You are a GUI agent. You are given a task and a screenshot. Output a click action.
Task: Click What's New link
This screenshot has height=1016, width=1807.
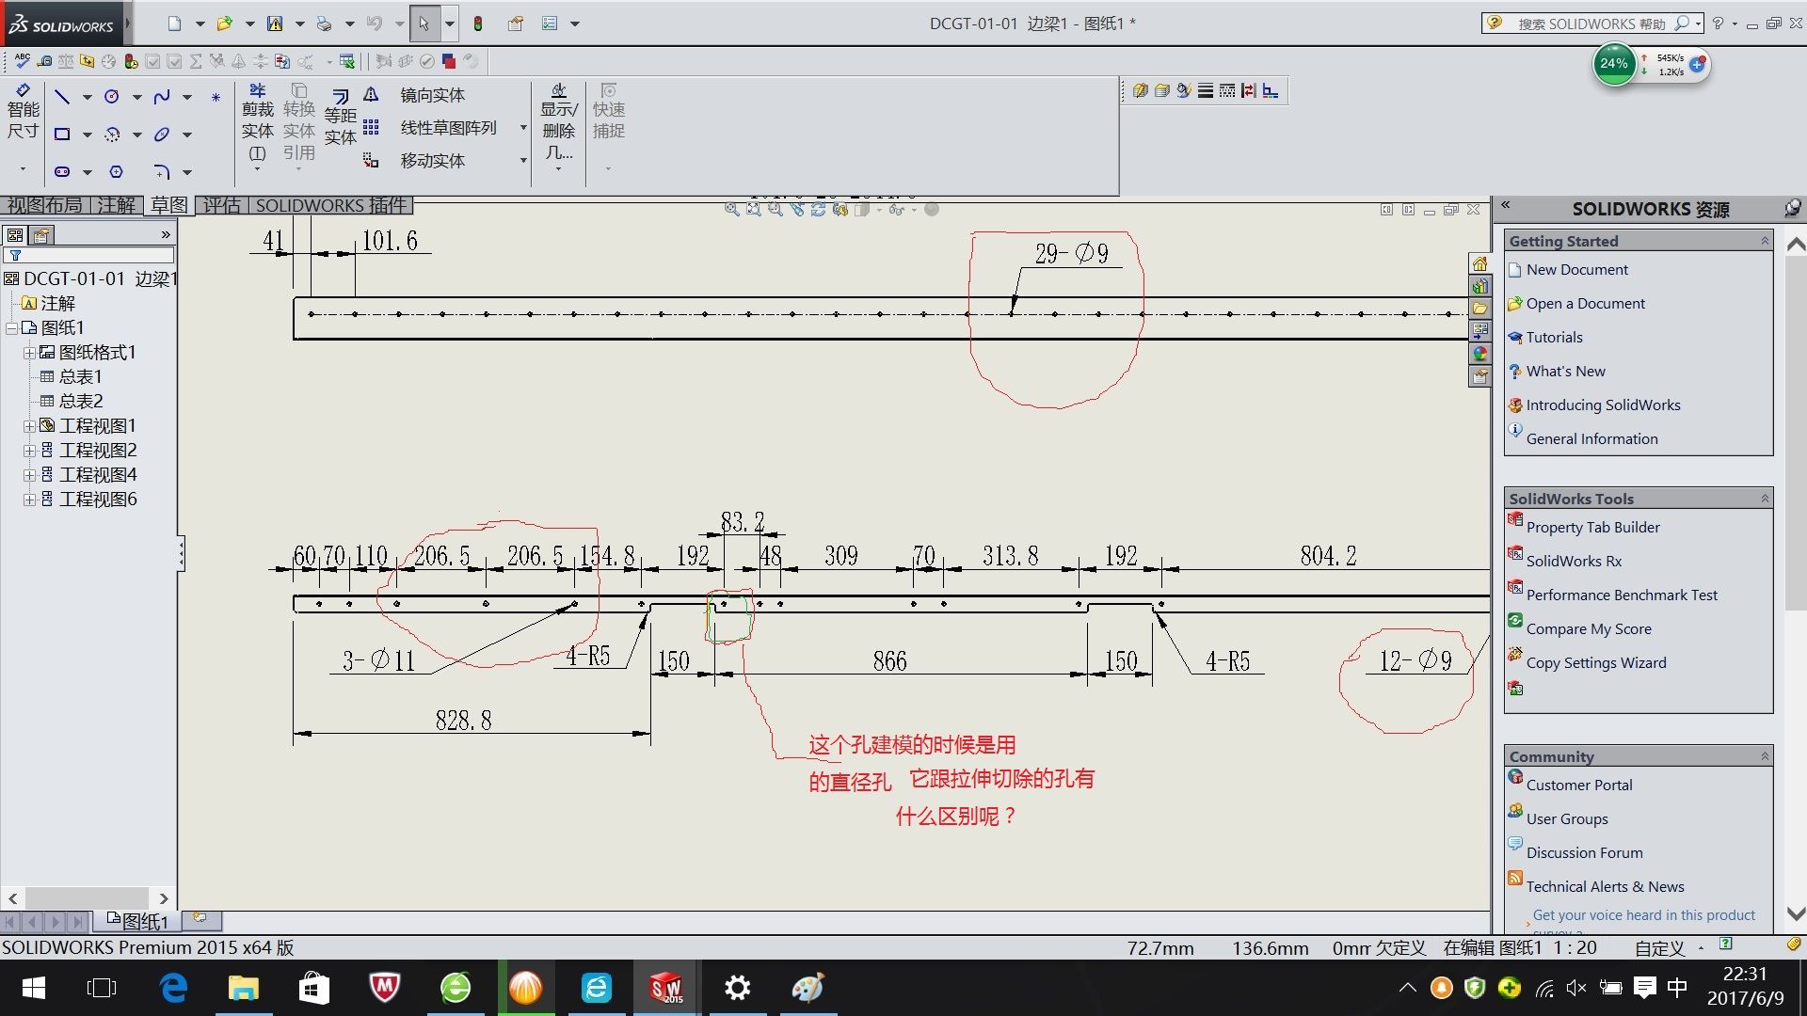pyautogui.click(x=1565, y=371)
